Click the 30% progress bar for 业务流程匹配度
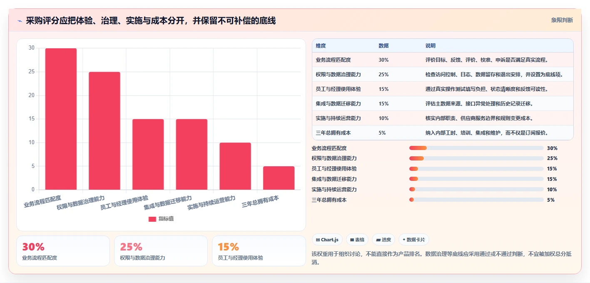 476,148
